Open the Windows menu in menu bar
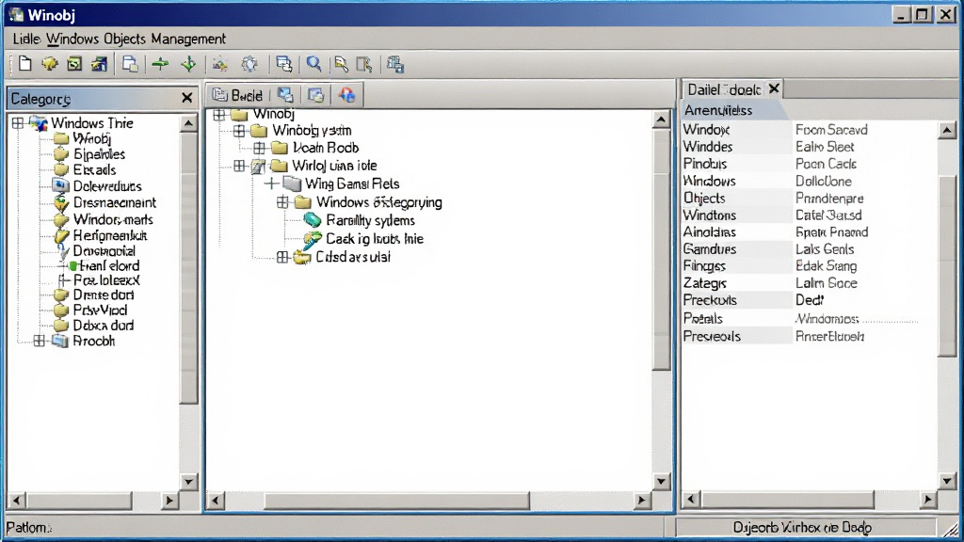 (x=72, y=39)
